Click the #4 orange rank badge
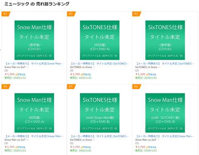The image size is (199, 155). (6, 87)
